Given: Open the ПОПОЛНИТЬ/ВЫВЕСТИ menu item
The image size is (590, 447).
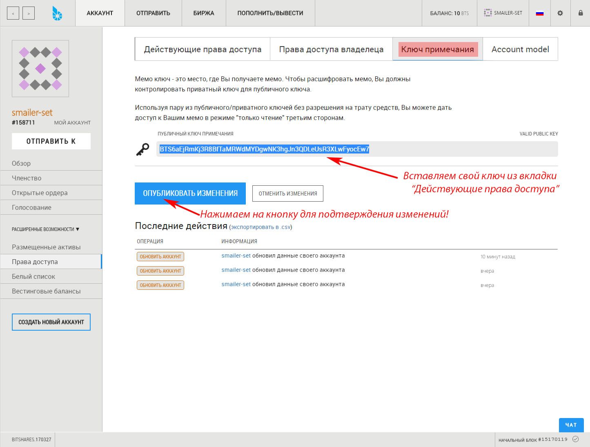Looking at the screenshot, I should tap(270, 13).
